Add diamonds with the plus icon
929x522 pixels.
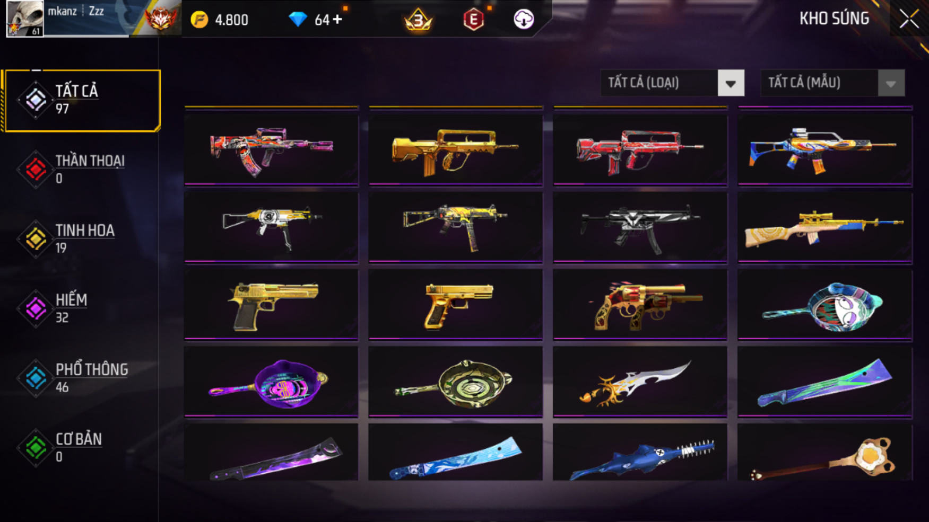click(x=337, y=20)
